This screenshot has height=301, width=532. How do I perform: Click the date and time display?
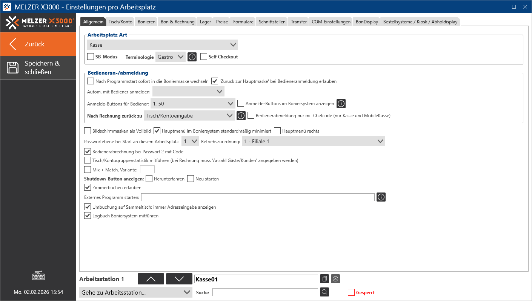[x=38, y=292]
